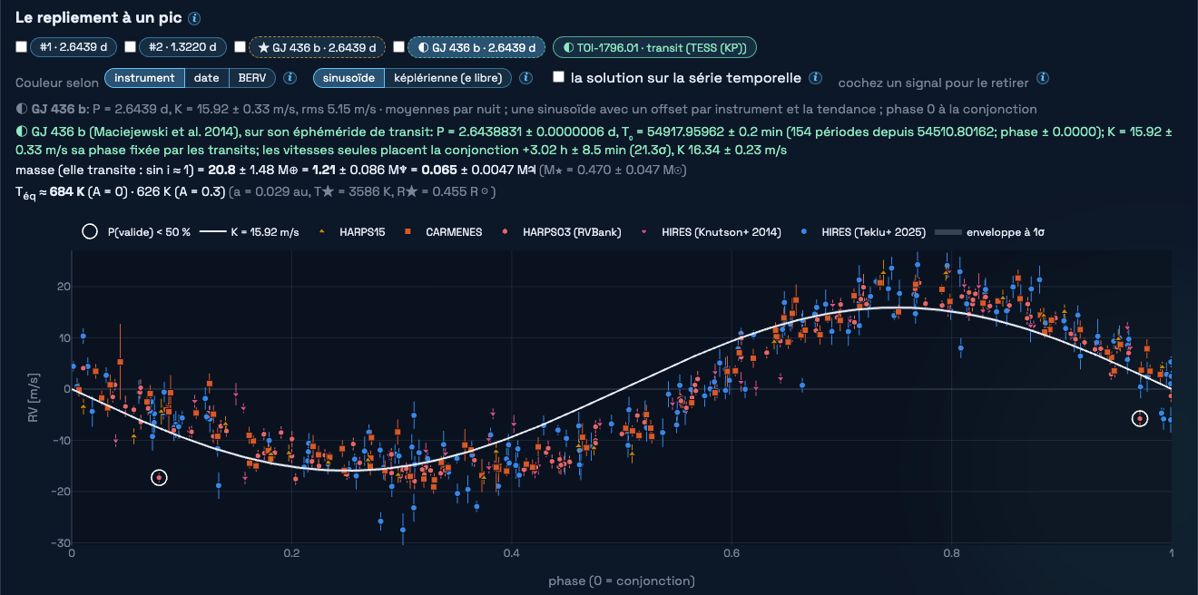Screen dimensions: 1198x595
Task: Open the info icon beside 'Le repliement à un pic'
Action: point(194,18)
